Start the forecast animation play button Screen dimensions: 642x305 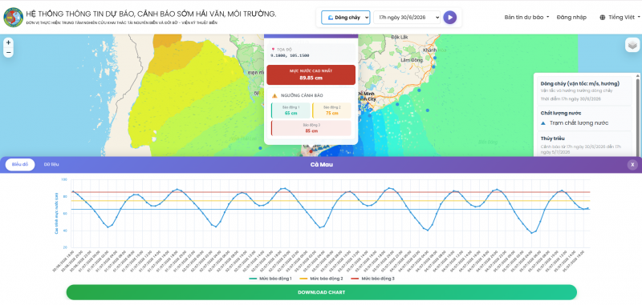pos(449,18)
